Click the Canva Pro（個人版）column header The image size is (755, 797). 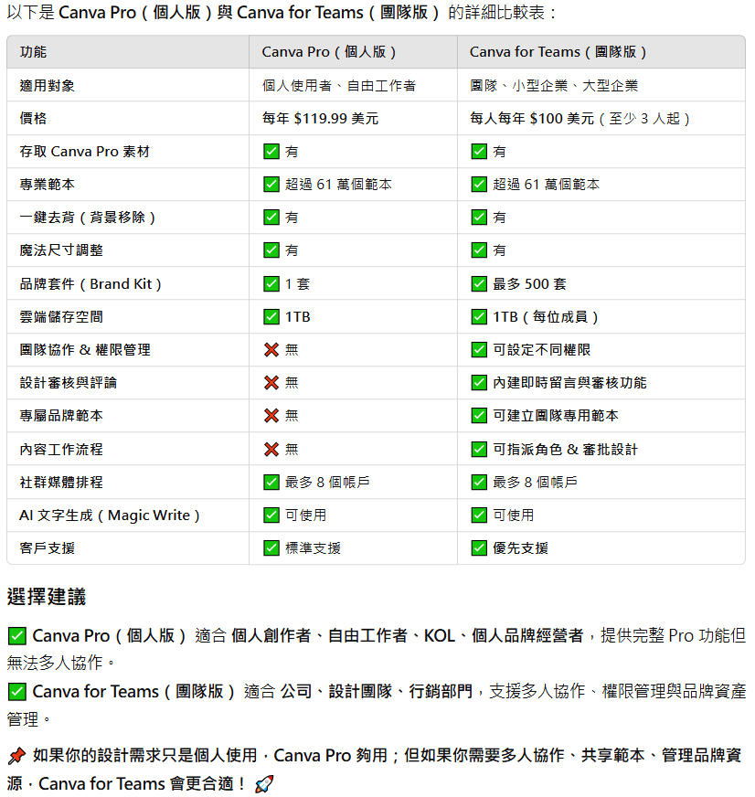point(329,52)
